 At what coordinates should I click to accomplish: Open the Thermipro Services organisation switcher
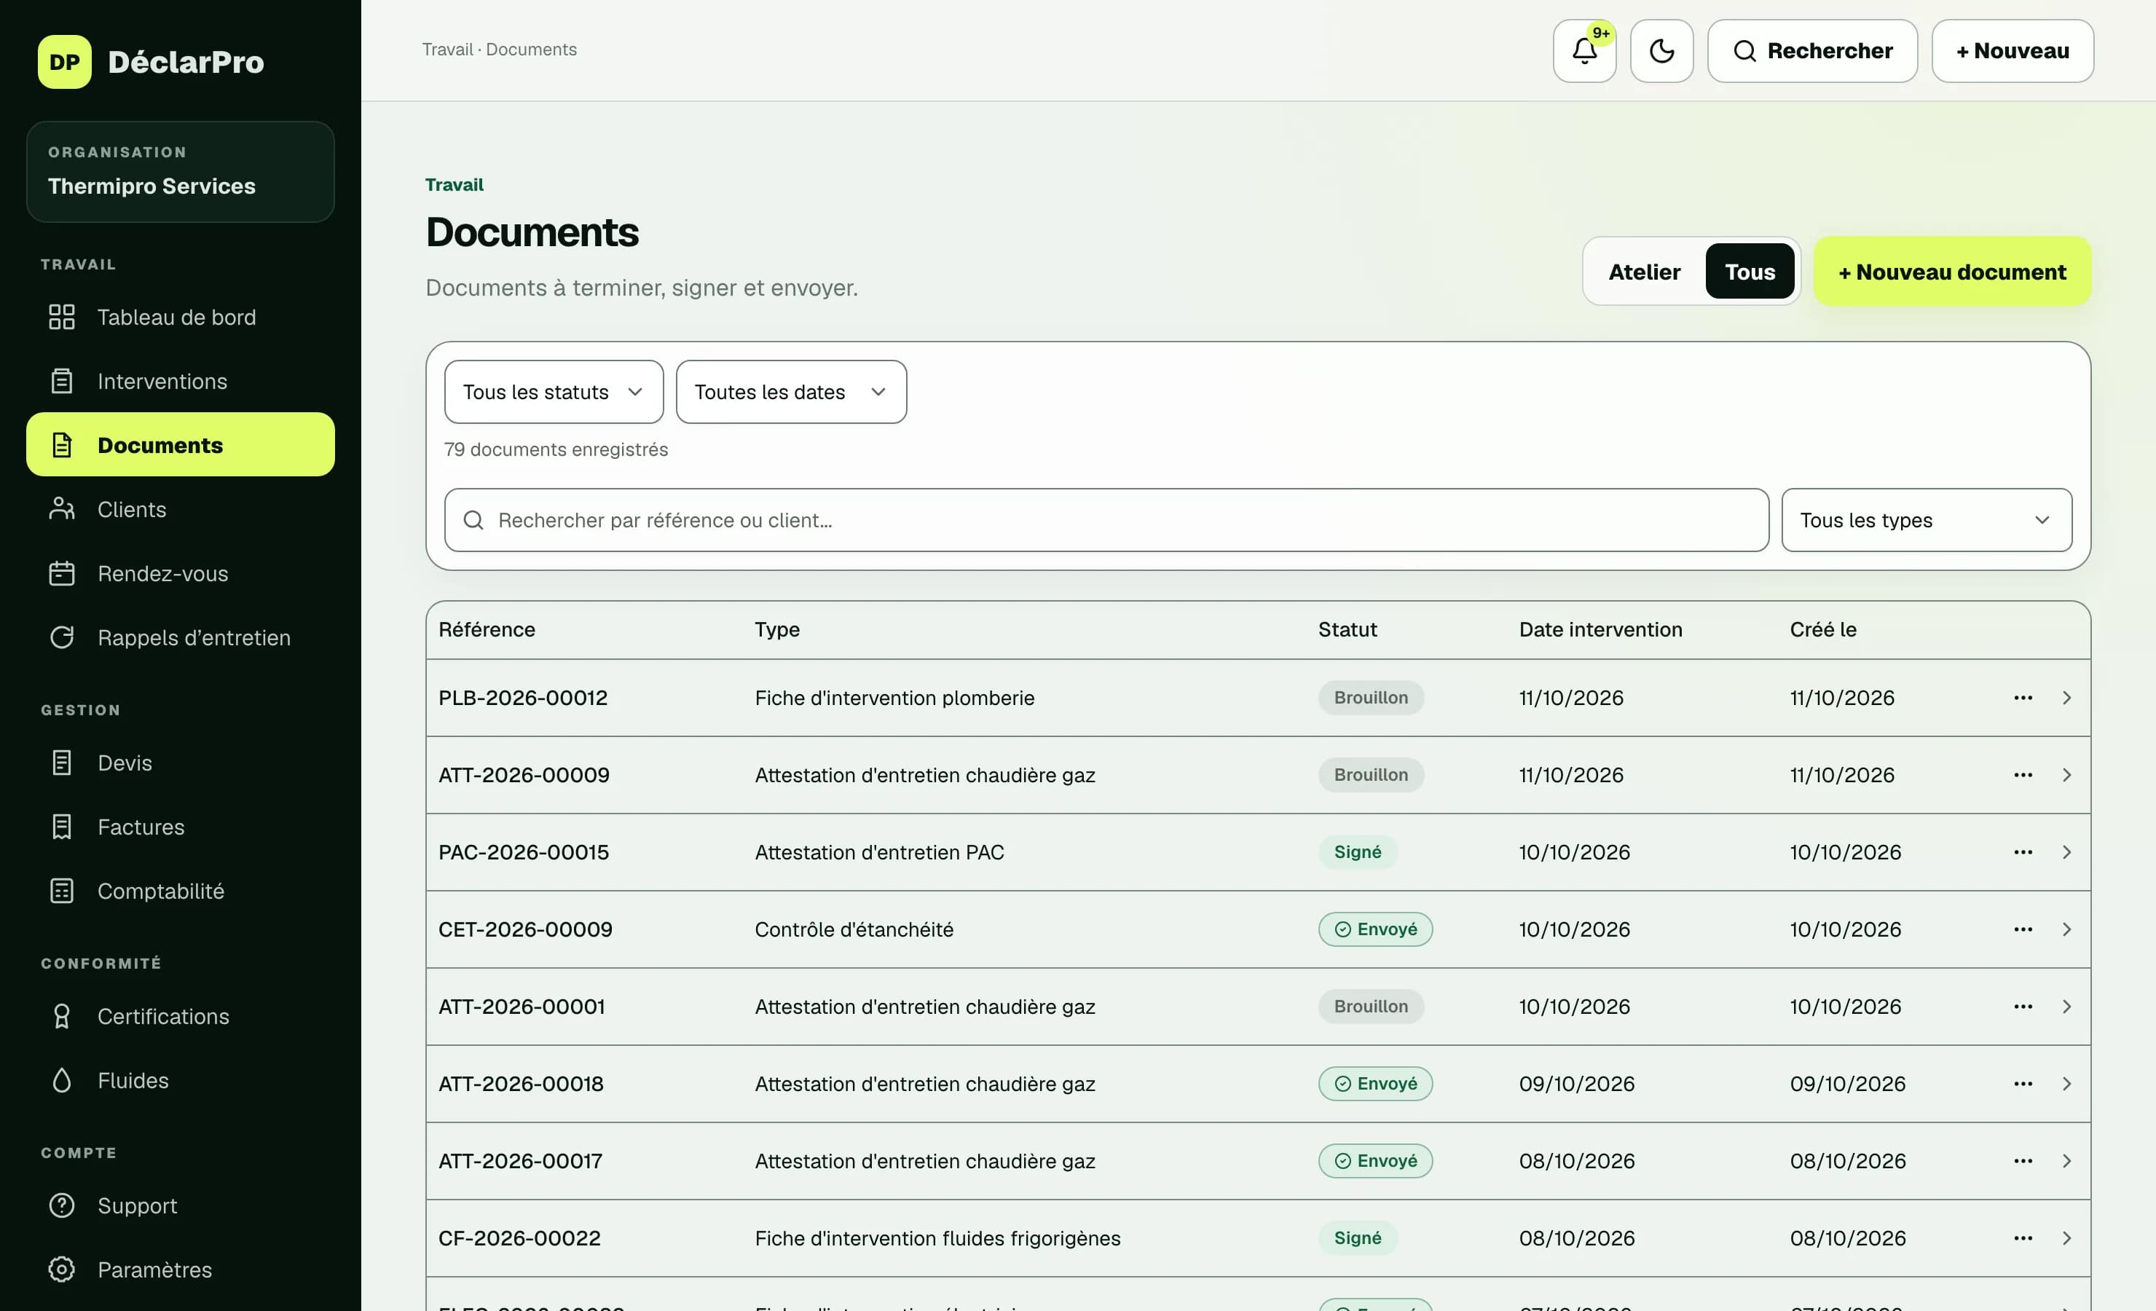pos(180,172)
